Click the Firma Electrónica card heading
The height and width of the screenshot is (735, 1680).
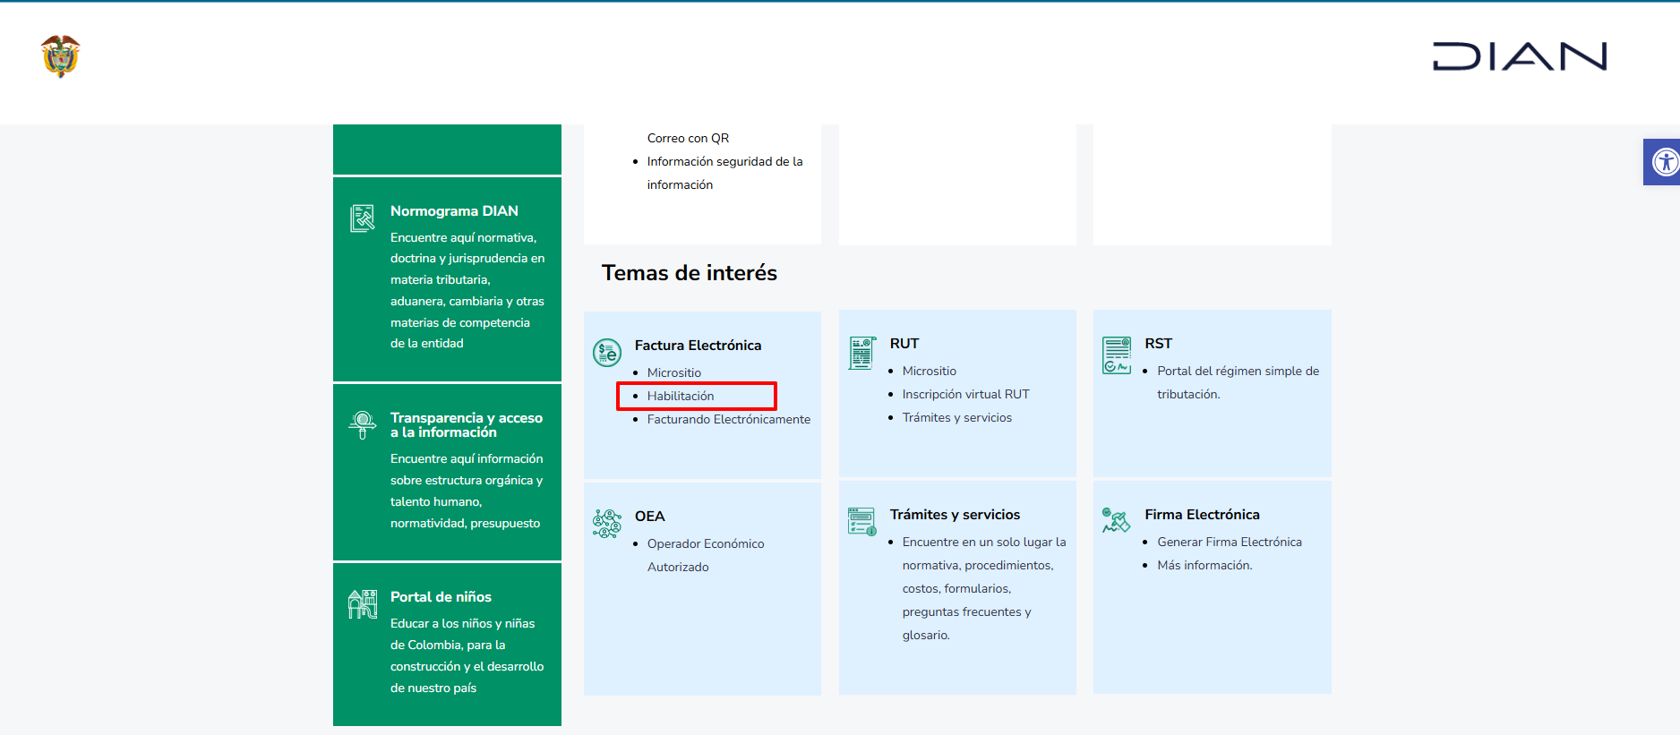(x=1202, y=515)
